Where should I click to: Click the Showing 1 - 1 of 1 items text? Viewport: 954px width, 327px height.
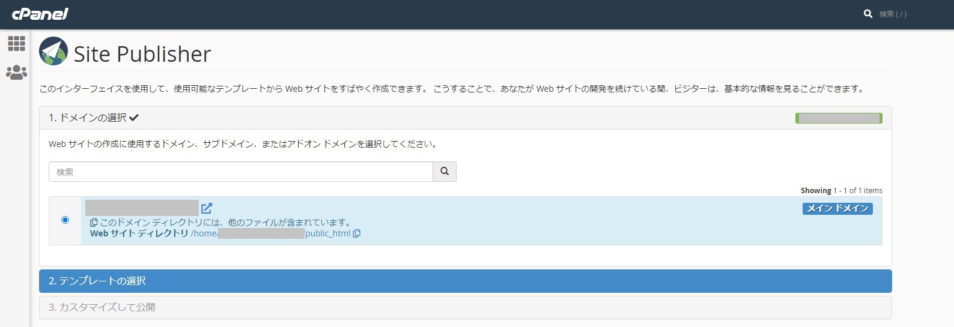(841, 191)
